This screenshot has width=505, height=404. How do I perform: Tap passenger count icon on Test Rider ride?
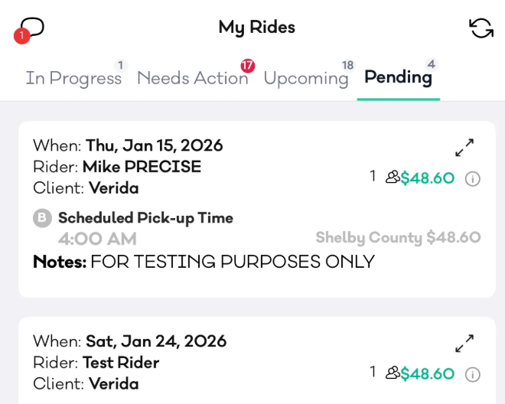point(393,373)
